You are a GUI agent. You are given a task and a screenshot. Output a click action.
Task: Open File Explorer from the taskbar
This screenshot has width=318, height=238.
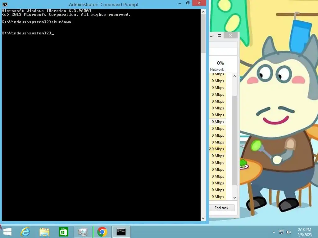click(x=44, y=232)
